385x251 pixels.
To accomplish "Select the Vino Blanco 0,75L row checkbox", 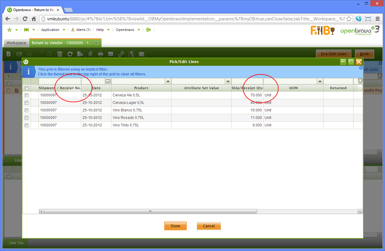I will tap(27, 110).
